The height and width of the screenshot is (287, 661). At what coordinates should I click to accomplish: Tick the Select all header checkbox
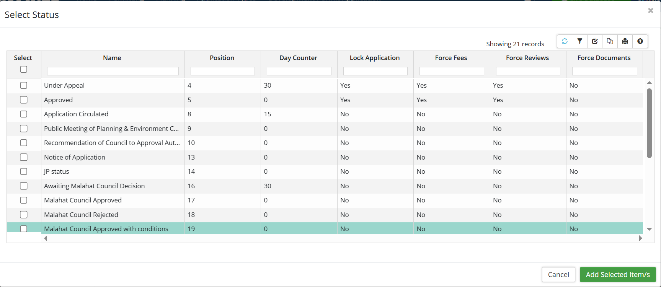pyautogui.click(x=24, y=69)
